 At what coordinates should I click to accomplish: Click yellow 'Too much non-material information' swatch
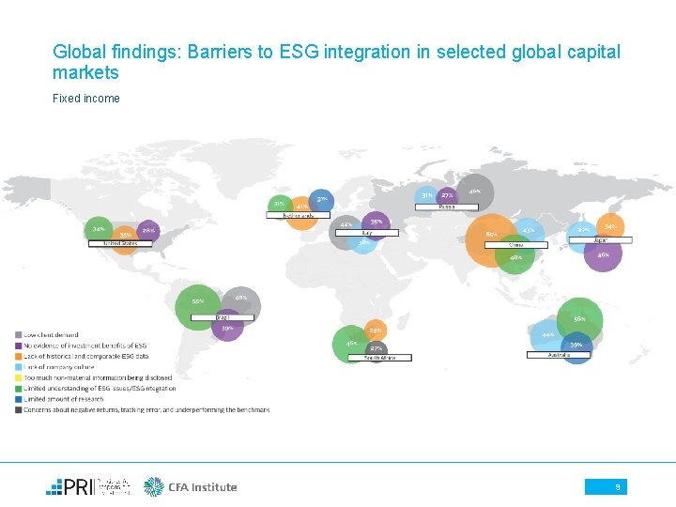[x=18, y=378]
